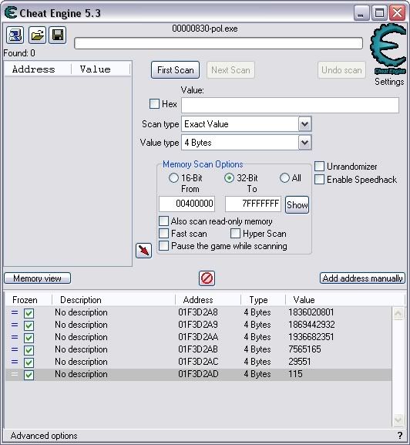
Task: Select value 7565165 in the table
Action: pos(304,349)
